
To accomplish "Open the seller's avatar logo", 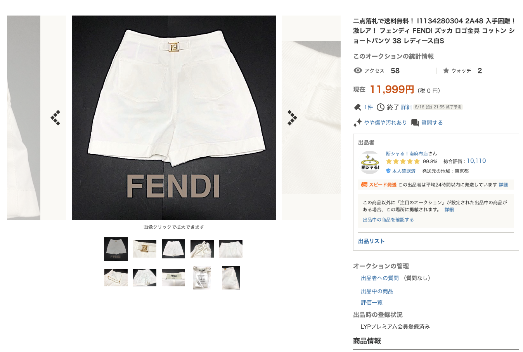I will (x=370, y=162).
